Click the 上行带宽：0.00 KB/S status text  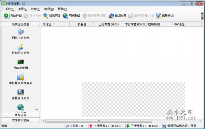[x=107, y=126]
